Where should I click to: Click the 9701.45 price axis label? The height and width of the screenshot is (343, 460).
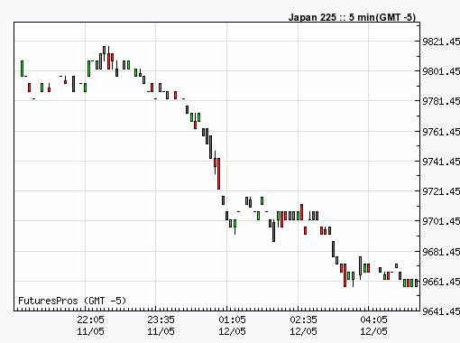pyautogui.click(x=441, y=221)
